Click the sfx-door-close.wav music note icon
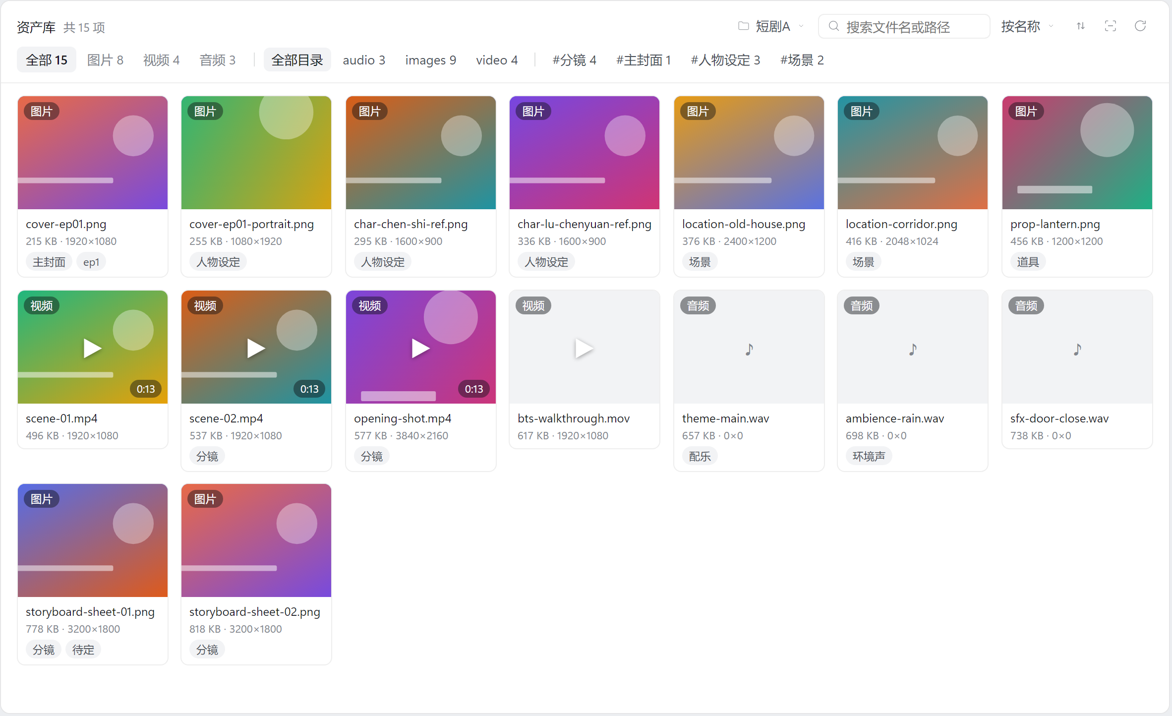Screen dimensions: 1172x716 (1077, 349)
